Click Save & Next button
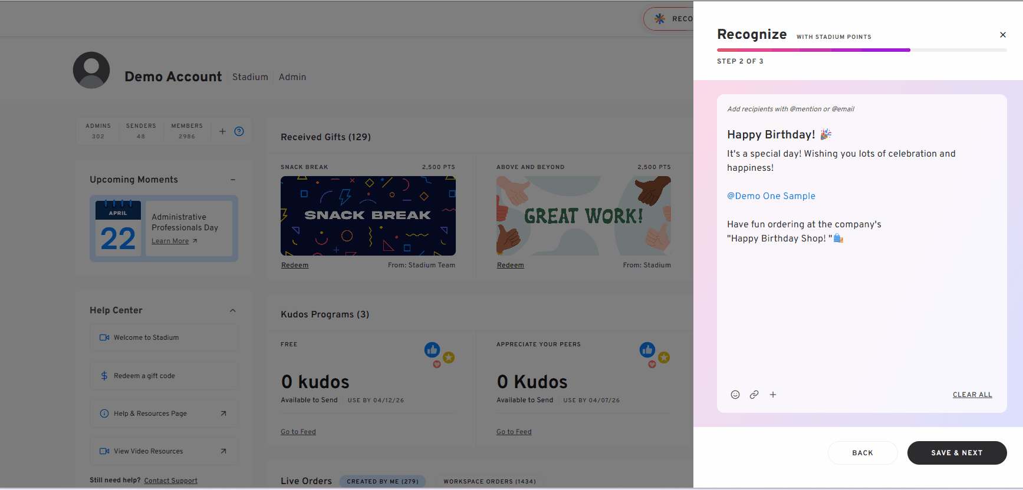Image resolution: width=1023 pixels, height=490 pixels. pos(957,453)
